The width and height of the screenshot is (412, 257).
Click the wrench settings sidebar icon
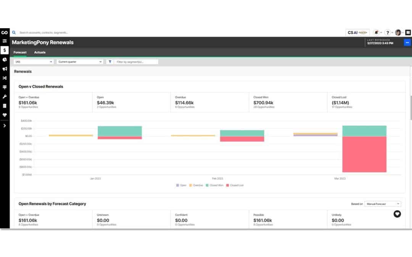pyautogui.click(x=5, y=97)
